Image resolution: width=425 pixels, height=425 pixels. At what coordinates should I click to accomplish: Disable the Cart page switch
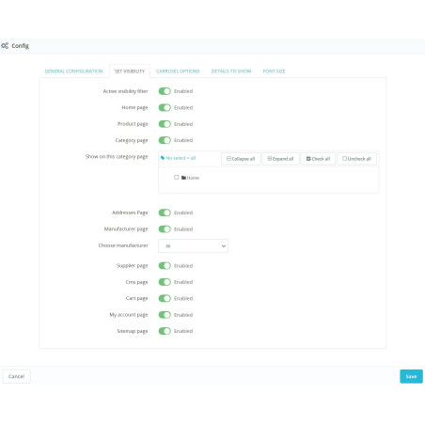point(165,298)
